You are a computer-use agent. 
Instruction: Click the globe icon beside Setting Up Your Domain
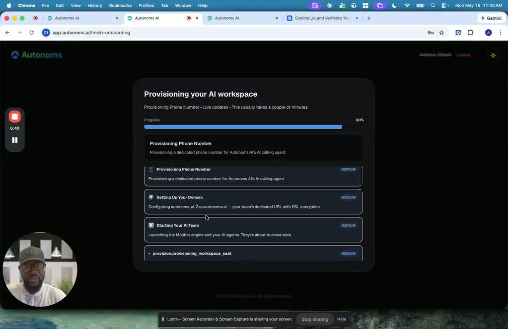click(151, 197)
